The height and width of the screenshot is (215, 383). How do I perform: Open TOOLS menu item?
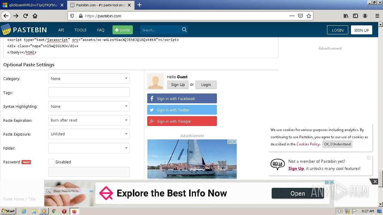[80, 30]
